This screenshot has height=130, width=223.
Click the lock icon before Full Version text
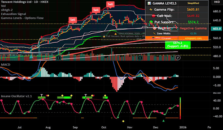[104, 36]
